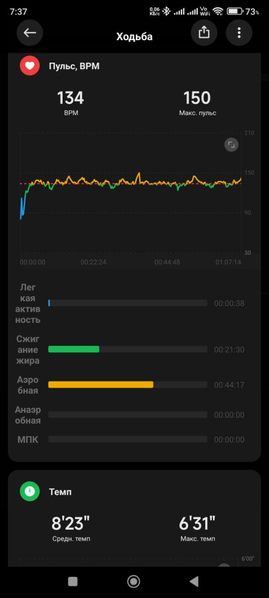The image size is (269, 598).
Task: Tap the green pace icon
Action: click(29, 491)
